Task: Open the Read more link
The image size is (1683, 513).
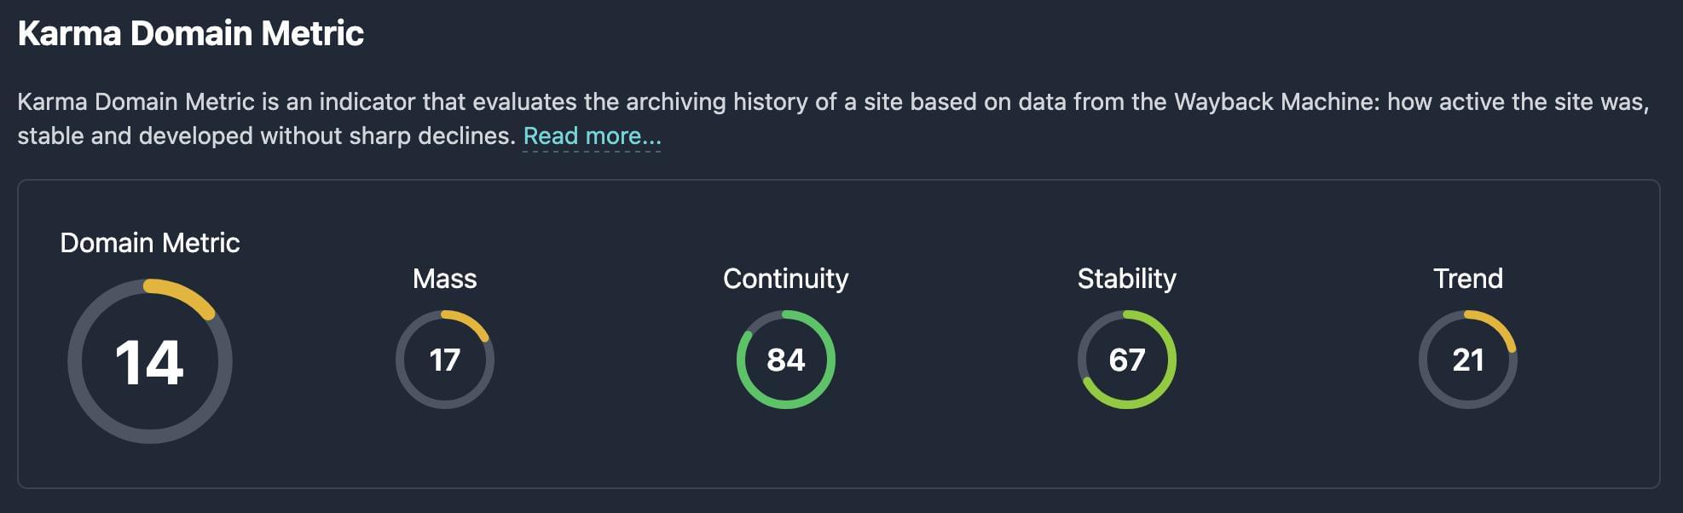Action: point(592,135)
